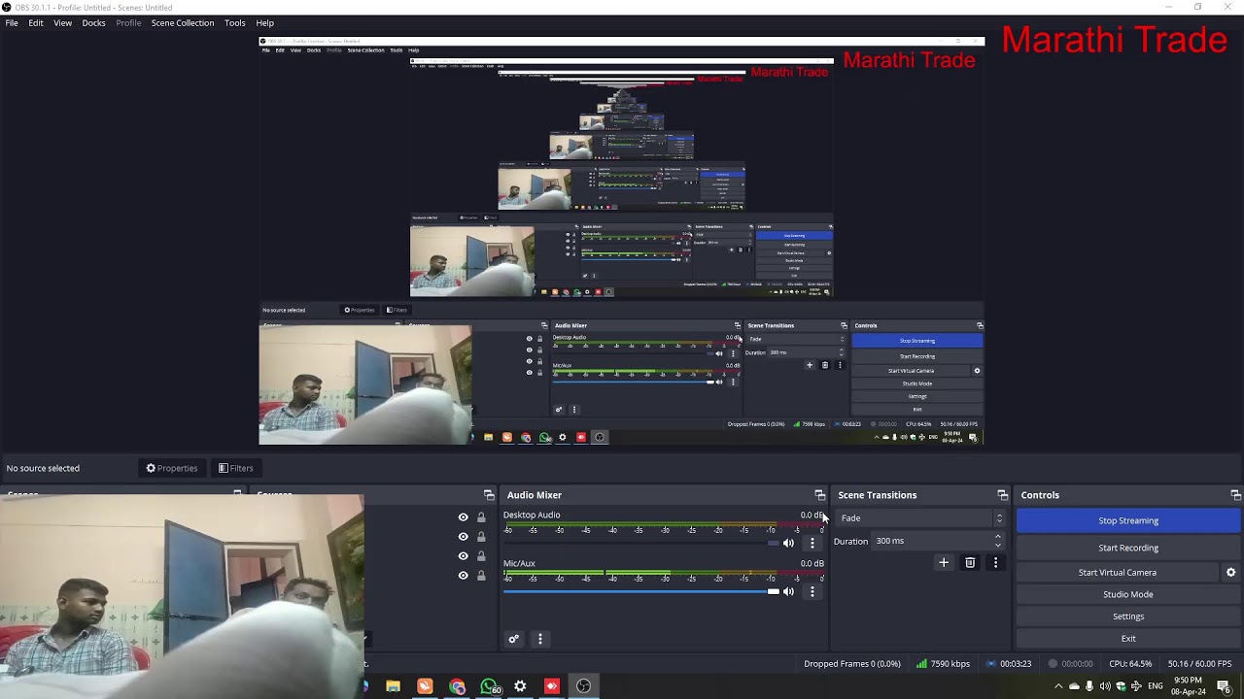This screenshot has width=1244, height=699.
Task: Open the View menu
Action: click(62, 22)
